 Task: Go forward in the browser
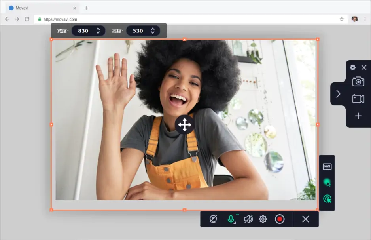(x=17, y=19)
